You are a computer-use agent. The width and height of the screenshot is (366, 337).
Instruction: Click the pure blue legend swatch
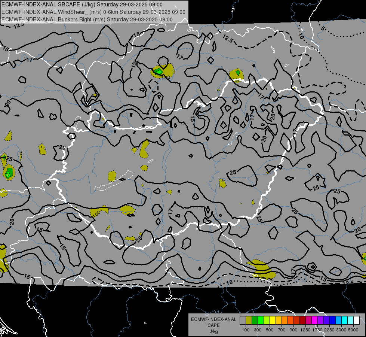(x=333, y=320)
